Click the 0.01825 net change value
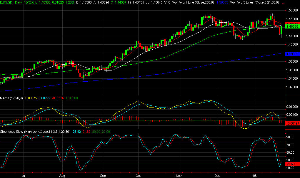Screen dimensions: 300x178 (x=57, y=2)
